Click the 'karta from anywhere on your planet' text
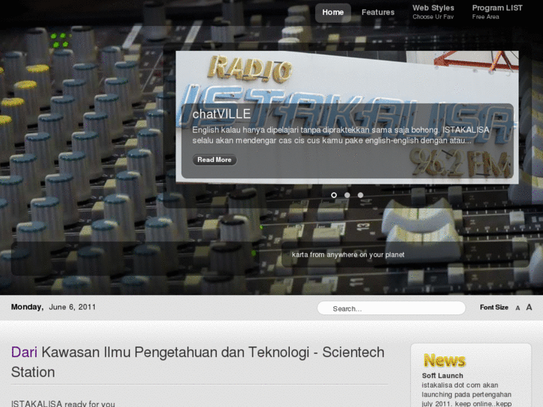543x407 pixels. click(348, 255)
